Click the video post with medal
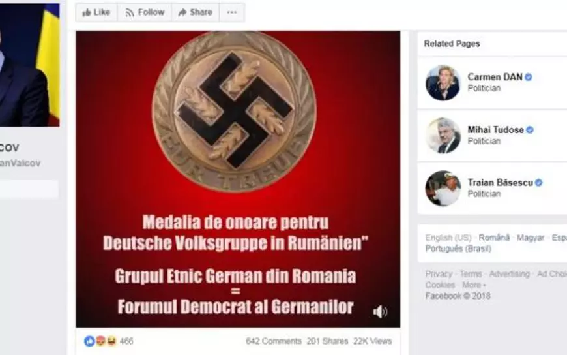Image resolution: width=567 pixels, height=355 pixels. tap(238, 179)
